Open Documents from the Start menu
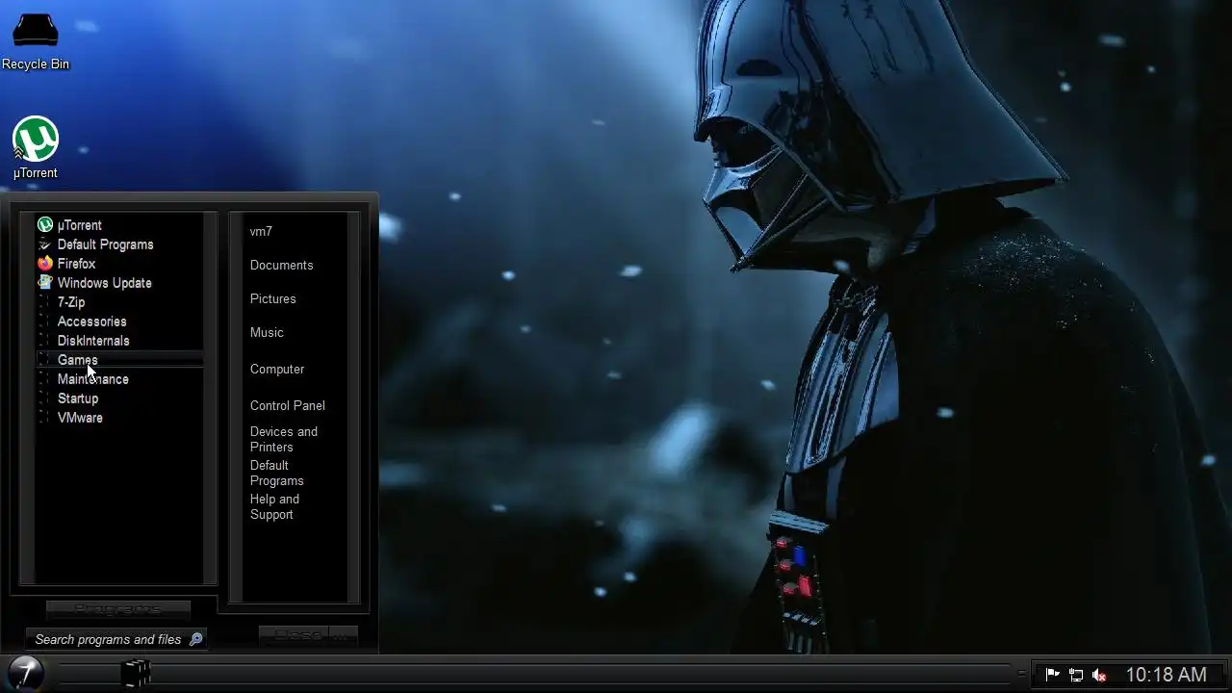This screenshot has height=693, width=1232. [281, 266]
